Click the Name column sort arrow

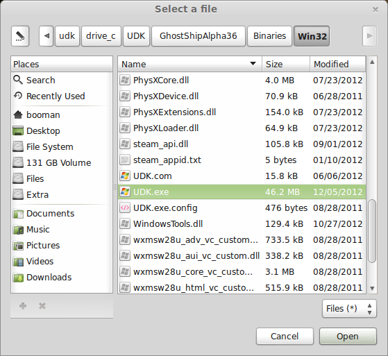coord(253,64)
